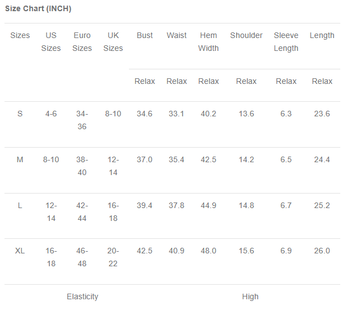Click the Euro Sizes column header
Image resolution: width=347 pixels, height=311 pixels.
point(82,42)
